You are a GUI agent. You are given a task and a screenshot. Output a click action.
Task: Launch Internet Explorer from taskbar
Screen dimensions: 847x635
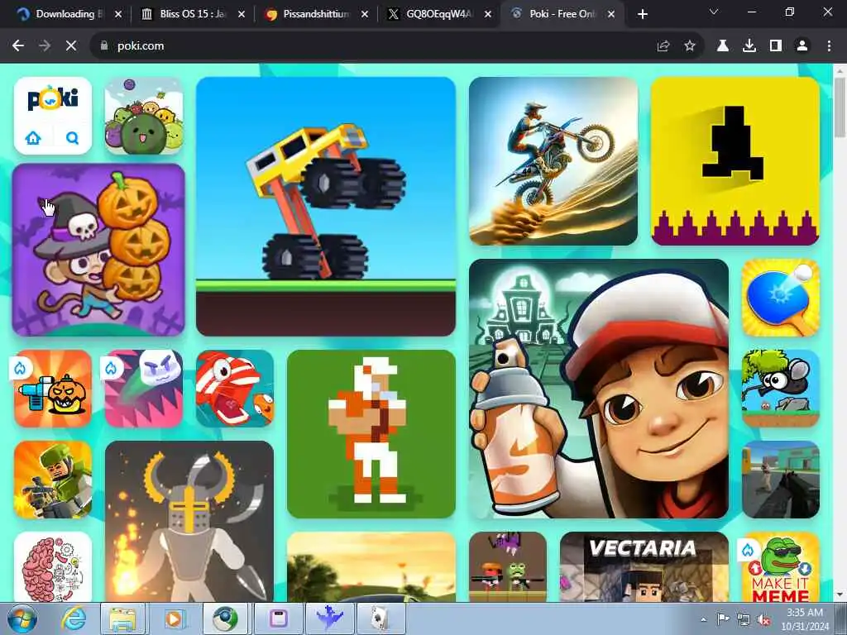pos(73,618)
